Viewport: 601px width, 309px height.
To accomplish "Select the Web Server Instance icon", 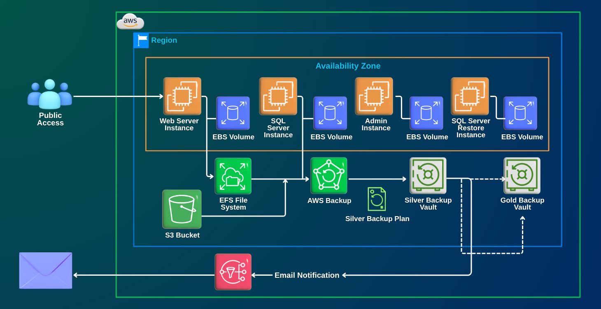I will coord(182,97).
